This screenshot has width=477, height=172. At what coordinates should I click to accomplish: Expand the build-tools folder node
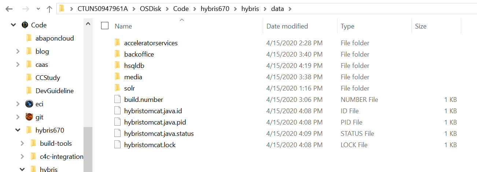pyautogui.click(x=22, y=144)
